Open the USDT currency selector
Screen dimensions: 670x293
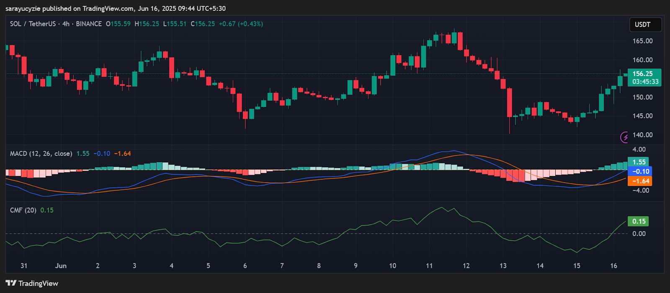tap(645, 25)
